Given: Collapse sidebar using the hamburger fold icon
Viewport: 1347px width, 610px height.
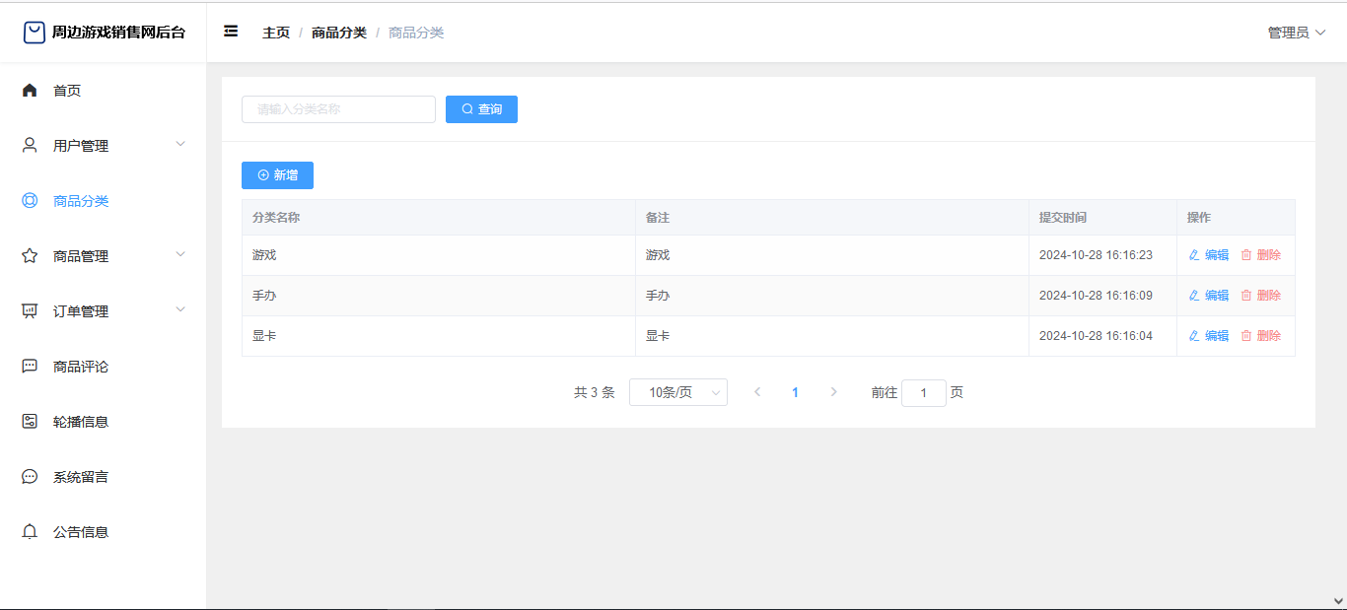Looking at the screenshot, I should [x=231, y=32].
